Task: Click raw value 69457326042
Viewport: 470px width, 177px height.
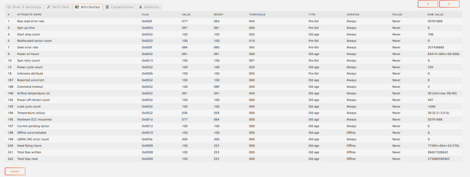Action: click(438, 152)
